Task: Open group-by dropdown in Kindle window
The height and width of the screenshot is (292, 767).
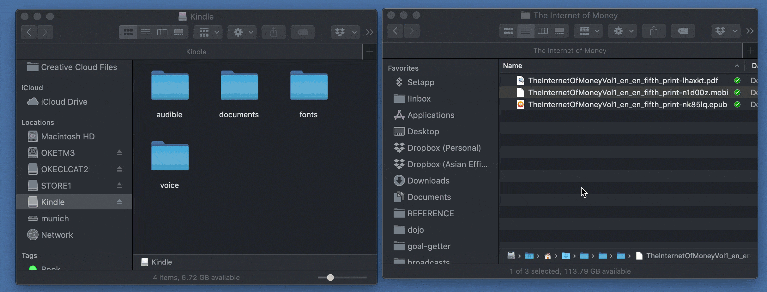Action: point(208,32)
